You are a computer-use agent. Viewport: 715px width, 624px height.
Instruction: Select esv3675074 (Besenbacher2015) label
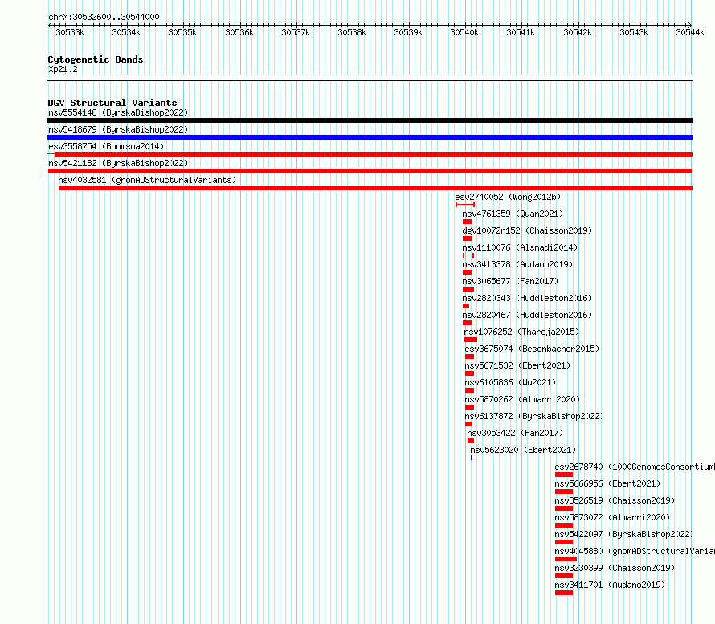(x=532, y=349)
